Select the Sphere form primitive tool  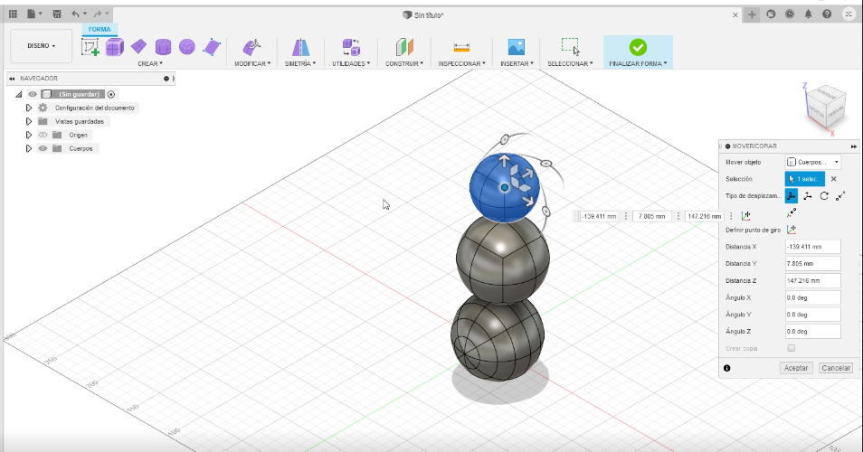[x=187, y=47]
